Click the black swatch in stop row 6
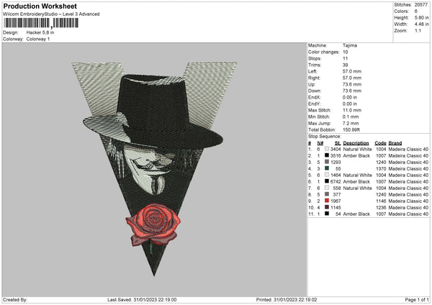The width and height of the screenshot is (432, 305). coord(327,181)
